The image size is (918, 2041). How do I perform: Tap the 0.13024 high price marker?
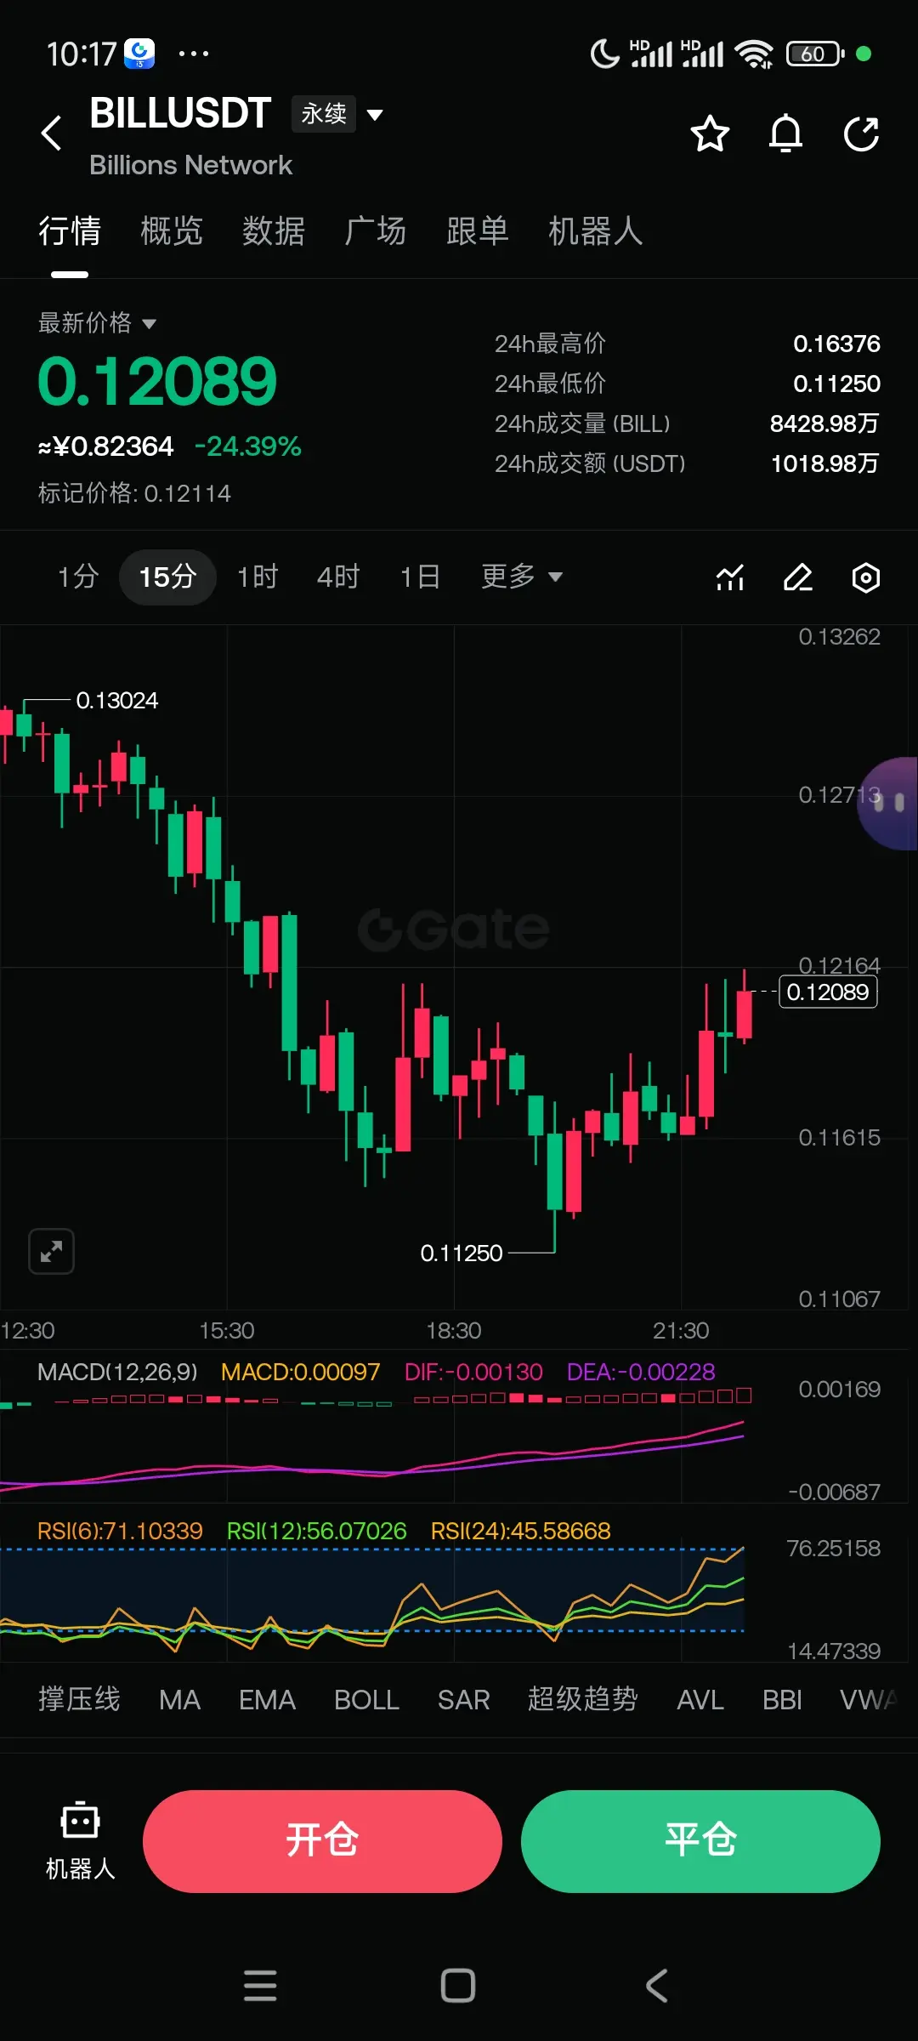117,700
